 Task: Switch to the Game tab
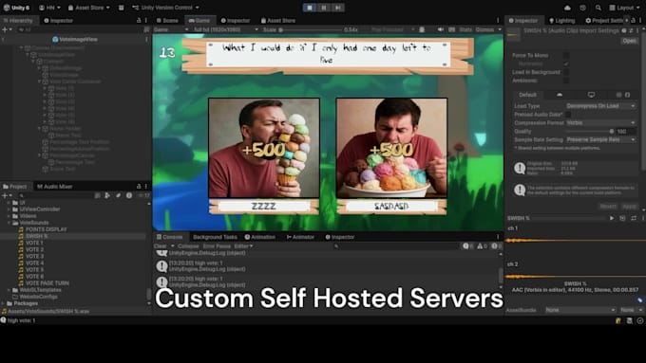[x=199, y=20]
